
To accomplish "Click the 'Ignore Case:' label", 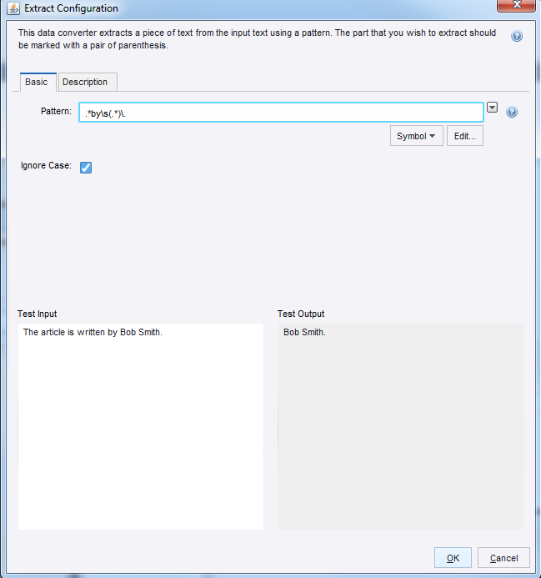I will (x=46, y=165).
